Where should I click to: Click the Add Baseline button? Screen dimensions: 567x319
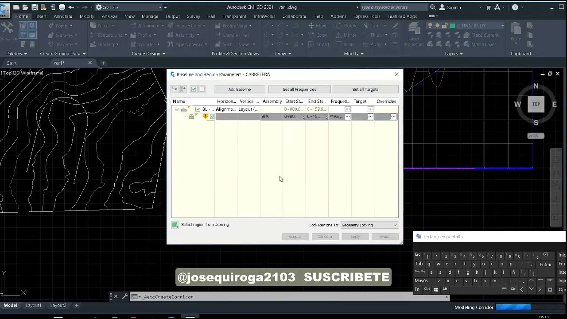240,89
